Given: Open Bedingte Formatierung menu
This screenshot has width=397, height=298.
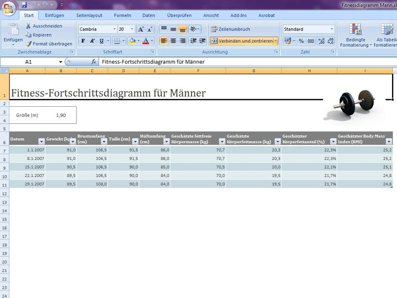Looking at the screenshot, I should (x=355, y=35).
